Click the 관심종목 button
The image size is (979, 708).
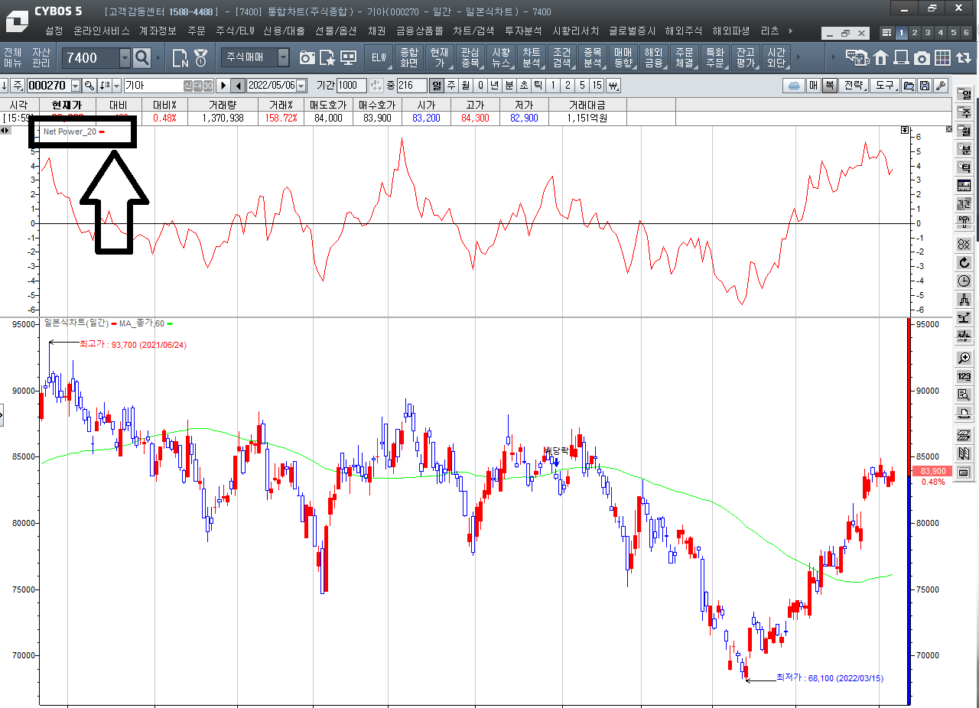[x=470, y=58]
